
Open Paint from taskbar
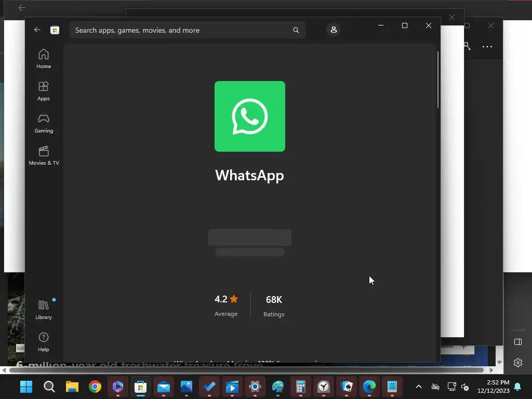278,387
